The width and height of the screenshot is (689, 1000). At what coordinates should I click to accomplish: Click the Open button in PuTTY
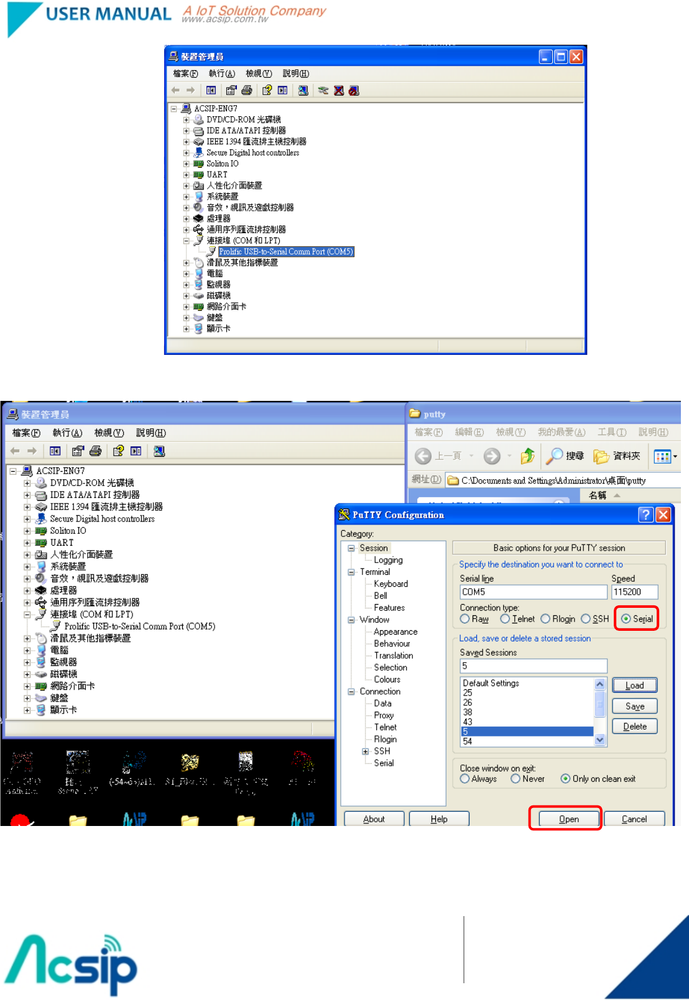[569, 819]
